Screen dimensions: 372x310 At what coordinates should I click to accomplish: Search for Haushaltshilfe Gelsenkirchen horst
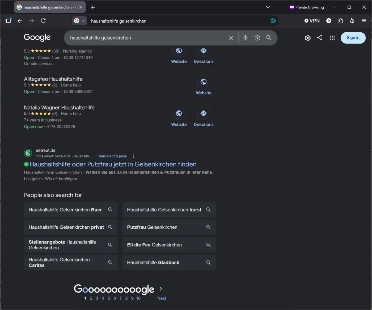click(x=169, y=210)
